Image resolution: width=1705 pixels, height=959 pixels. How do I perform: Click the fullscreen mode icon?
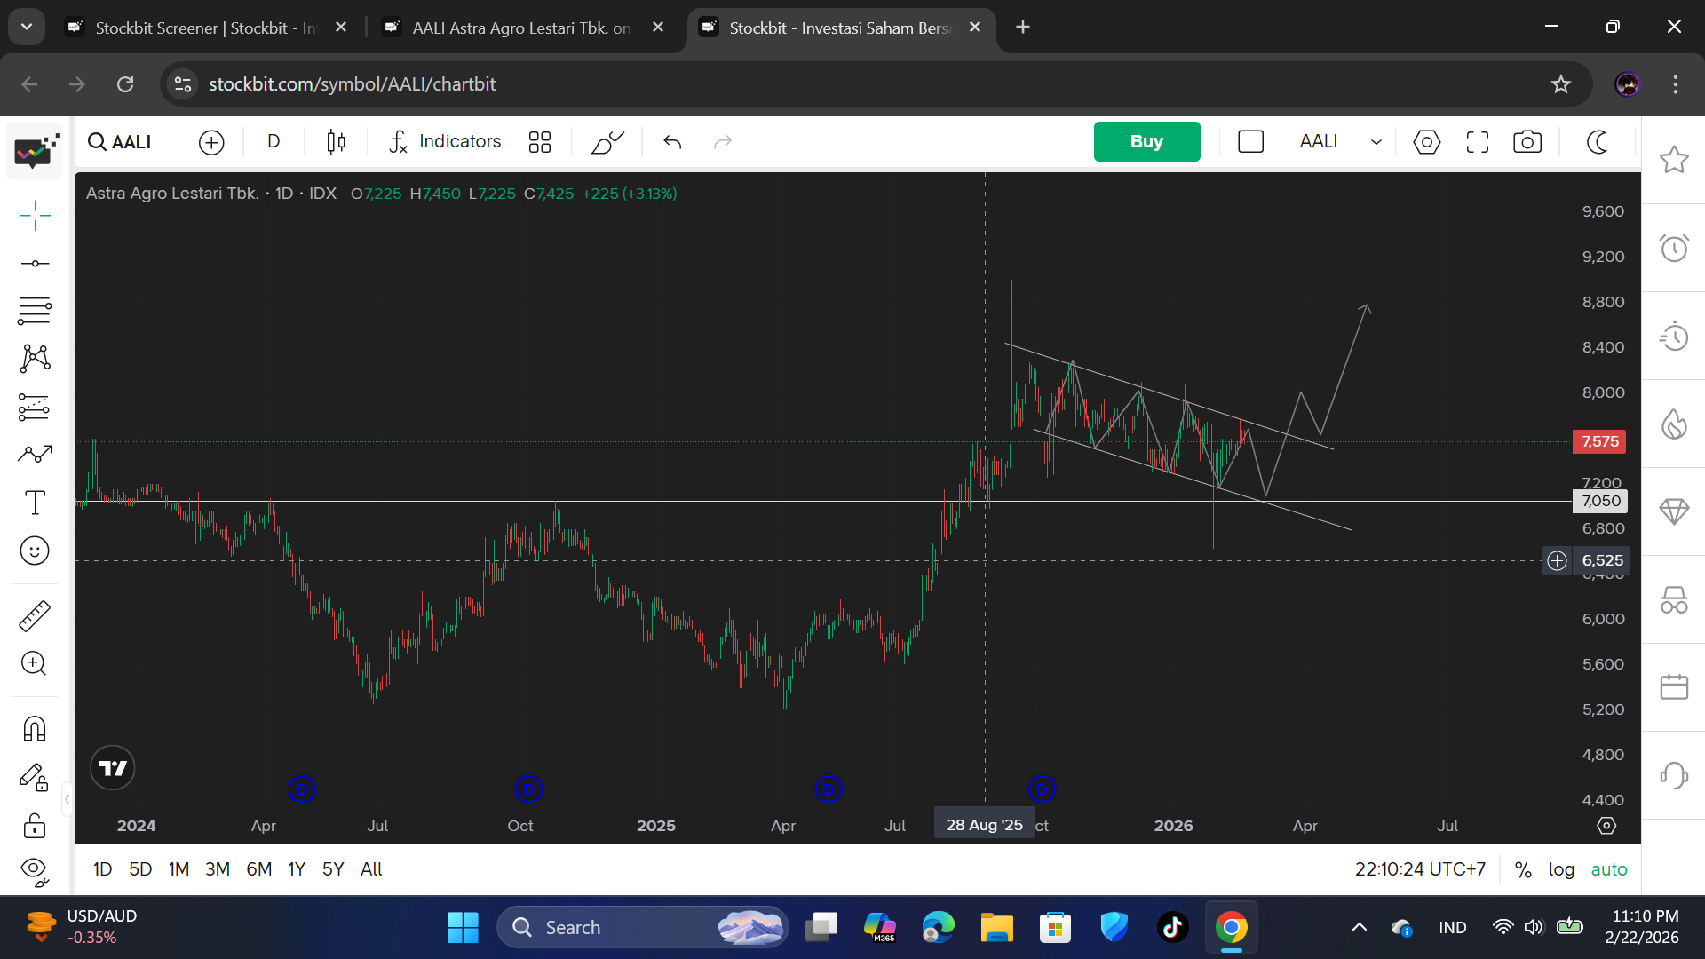1478,142
